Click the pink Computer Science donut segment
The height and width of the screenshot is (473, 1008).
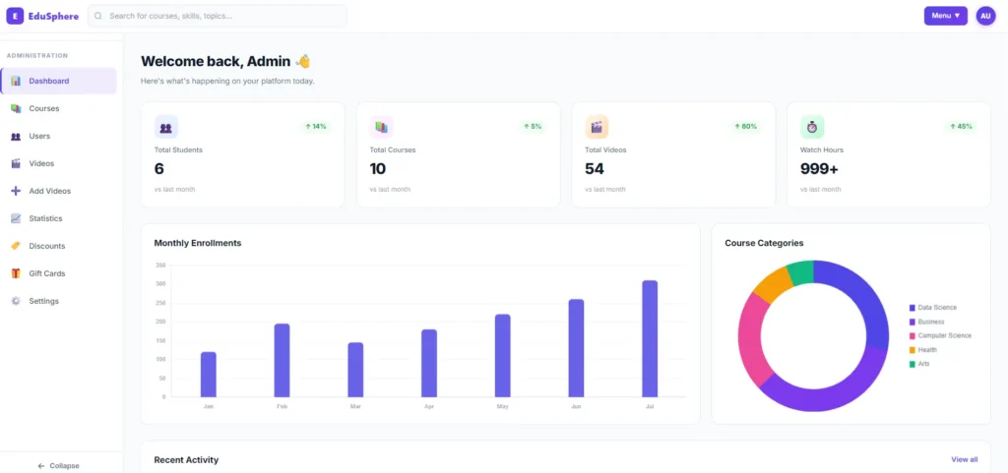751,340
